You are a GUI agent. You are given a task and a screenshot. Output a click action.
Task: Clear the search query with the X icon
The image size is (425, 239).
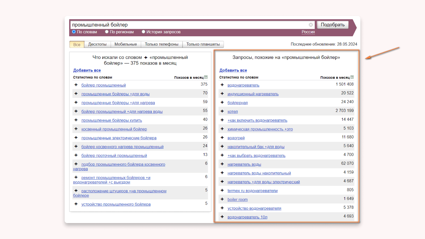pyautogui.click(x=311, y=25)
